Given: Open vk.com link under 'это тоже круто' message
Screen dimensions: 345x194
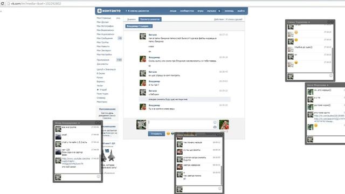Looking at the screenshot, I should point(329,116).
